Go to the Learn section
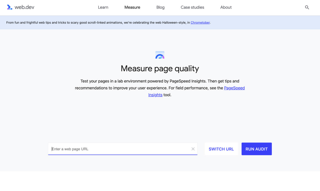 coord(103,7)
